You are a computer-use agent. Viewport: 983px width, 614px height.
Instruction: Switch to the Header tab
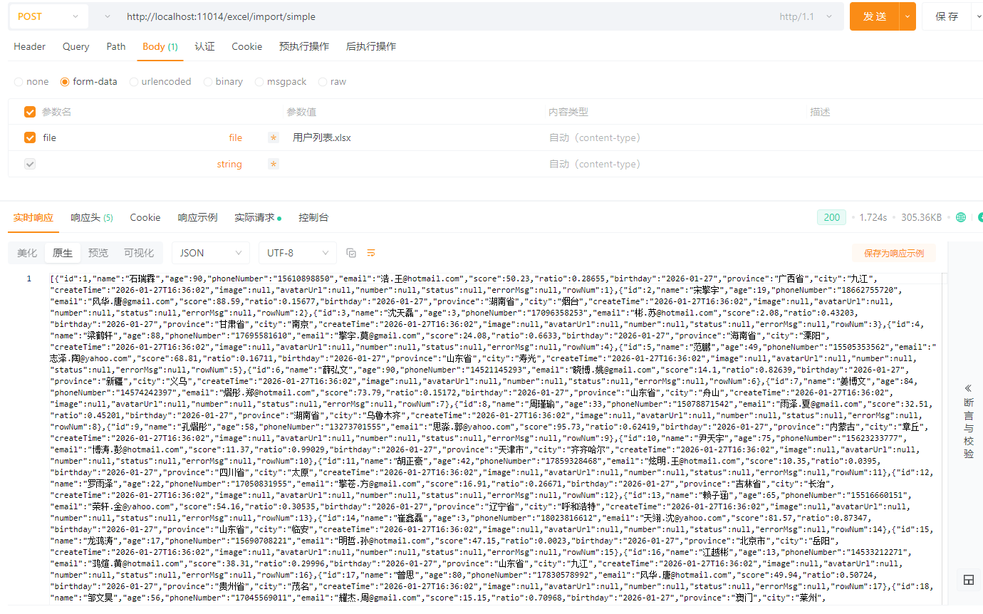click(x=30, y=46)
